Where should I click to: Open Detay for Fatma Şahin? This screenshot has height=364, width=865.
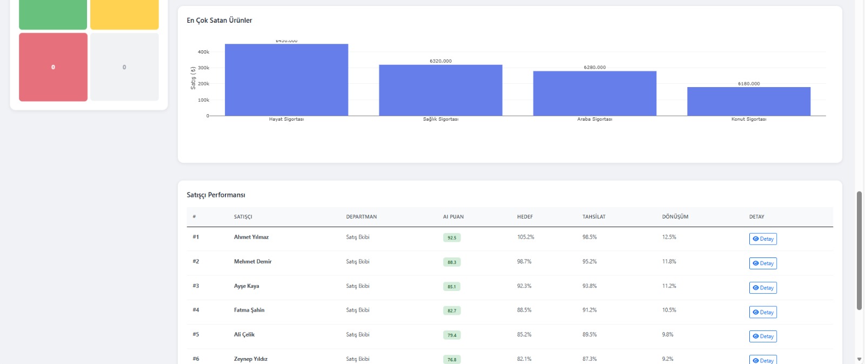[x=763, y=312]
